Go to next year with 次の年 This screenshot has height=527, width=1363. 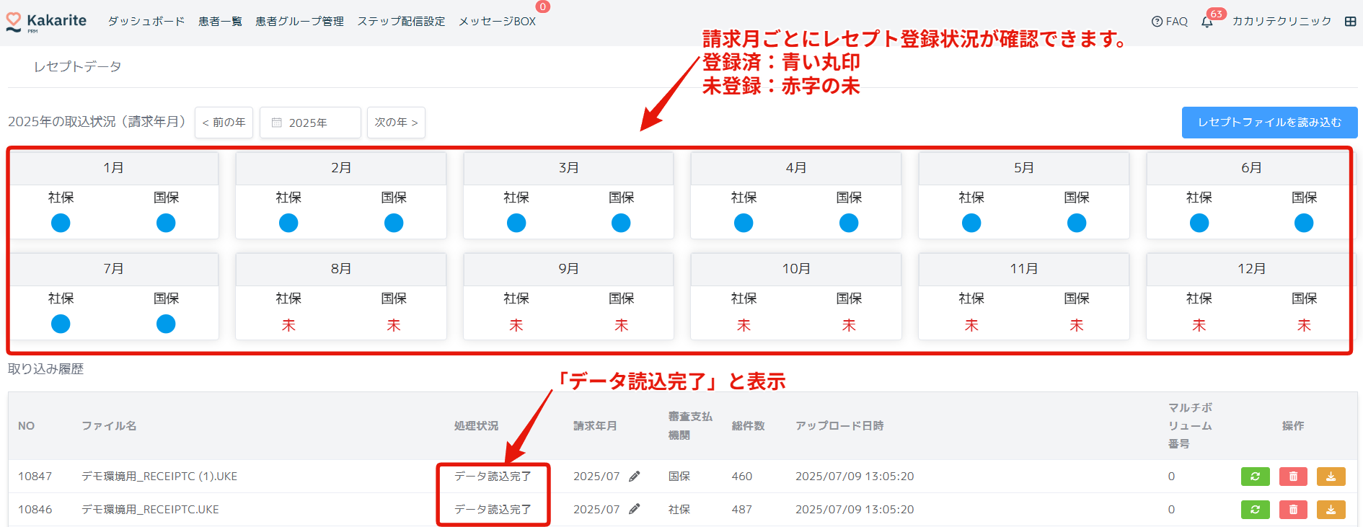pyautogui.click(x=396, y=123)
